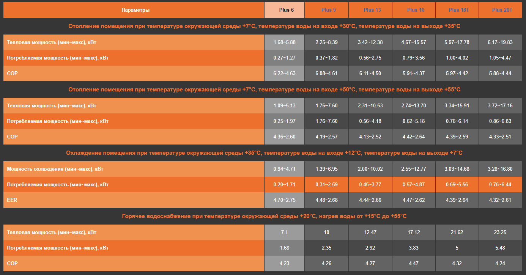Viewport: 526px width, 275px height.
Task: Click the Plus 13 COP value 6.11~4.50
Action: [370, 73]
